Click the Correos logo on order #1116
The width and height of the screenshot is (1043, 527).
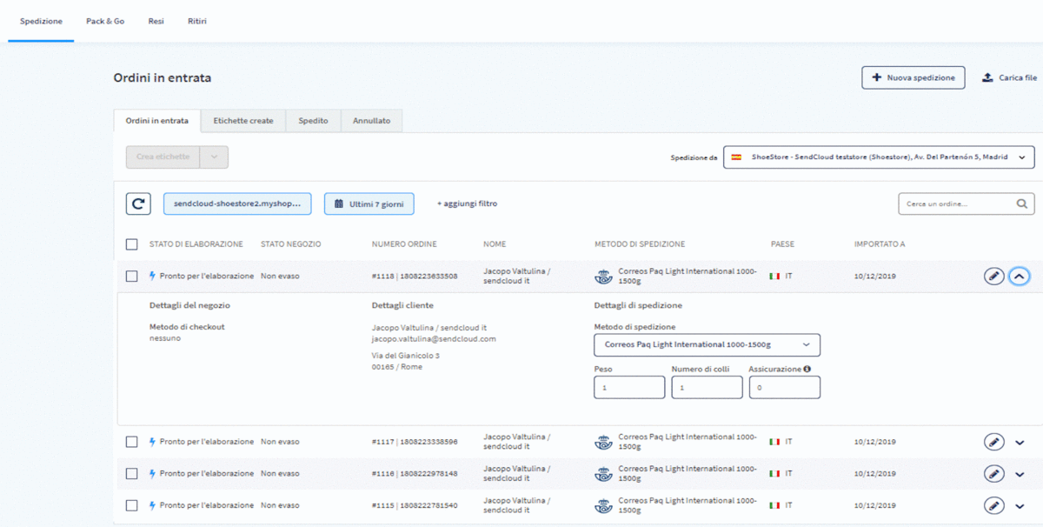coord(603,474)
